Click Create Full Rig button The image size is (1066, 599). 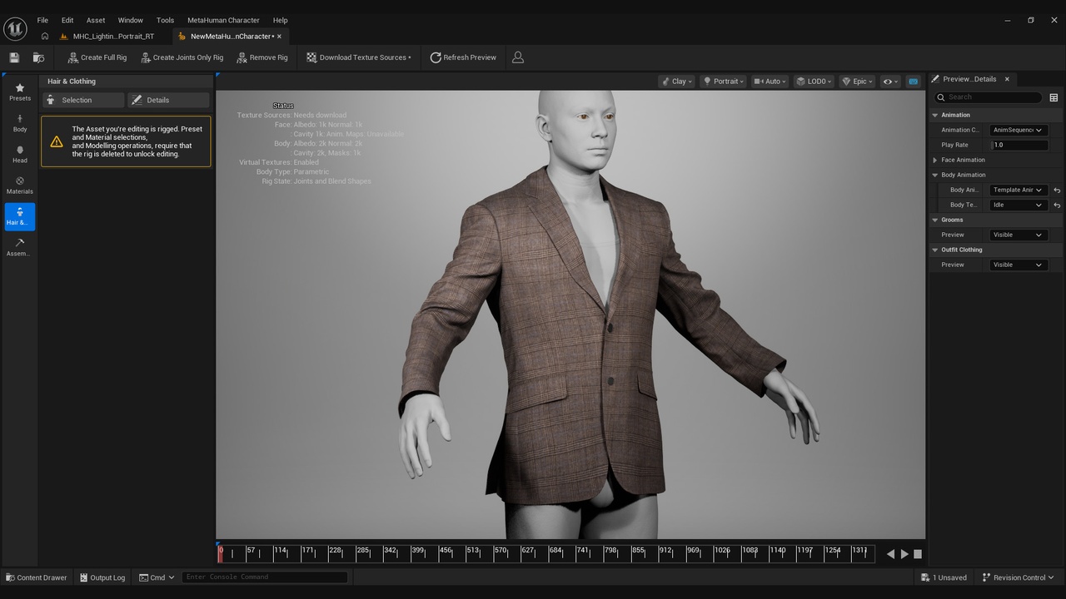pyautogui.click(x=97, y=57)
